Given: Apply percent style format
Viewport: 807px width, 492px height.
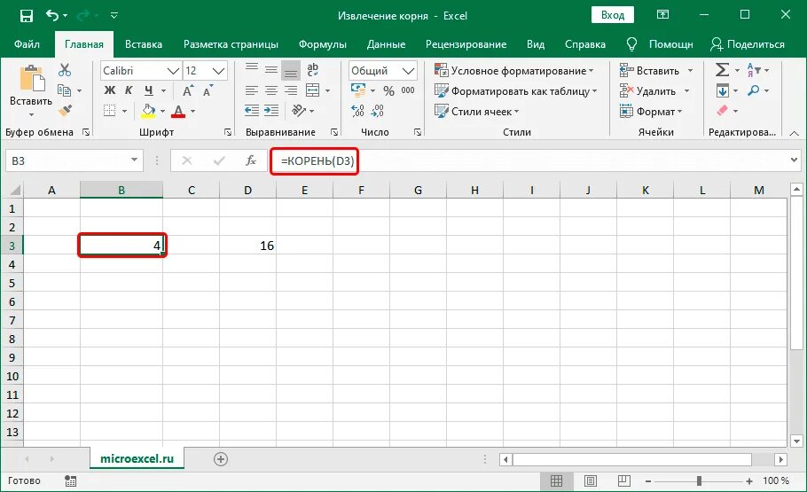Looking at the screenshot, I should click(x=388, y=91).
